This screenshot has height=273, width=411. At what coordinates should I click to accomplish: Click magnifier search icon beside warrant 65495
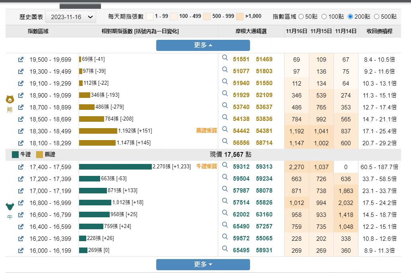225,249
